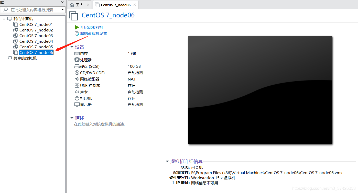Click the processor chip icon
Screen dimensions: 358x193
click(x=77, y=60)
